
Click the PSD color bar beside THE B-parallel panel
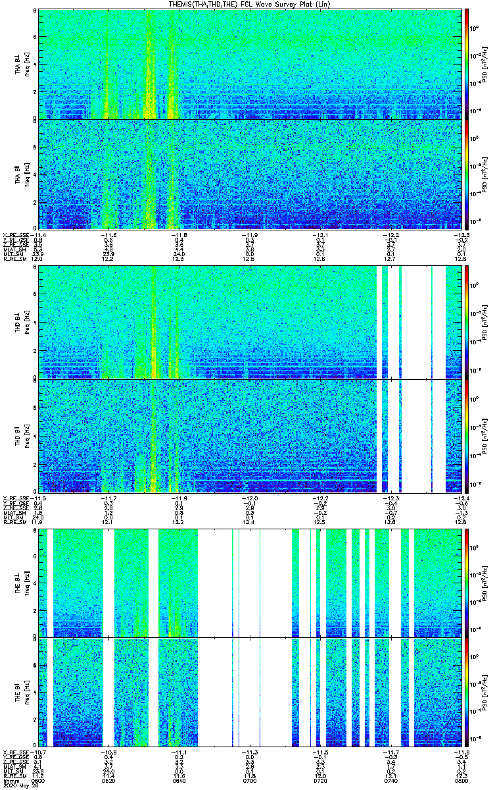tap(467, 693)
